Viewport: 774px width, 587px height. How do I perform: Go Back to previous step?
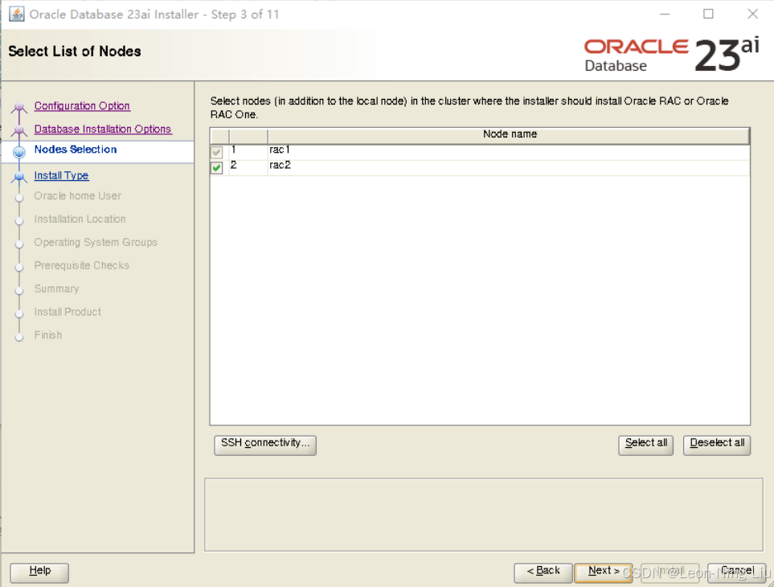click(x=543, y=573)
